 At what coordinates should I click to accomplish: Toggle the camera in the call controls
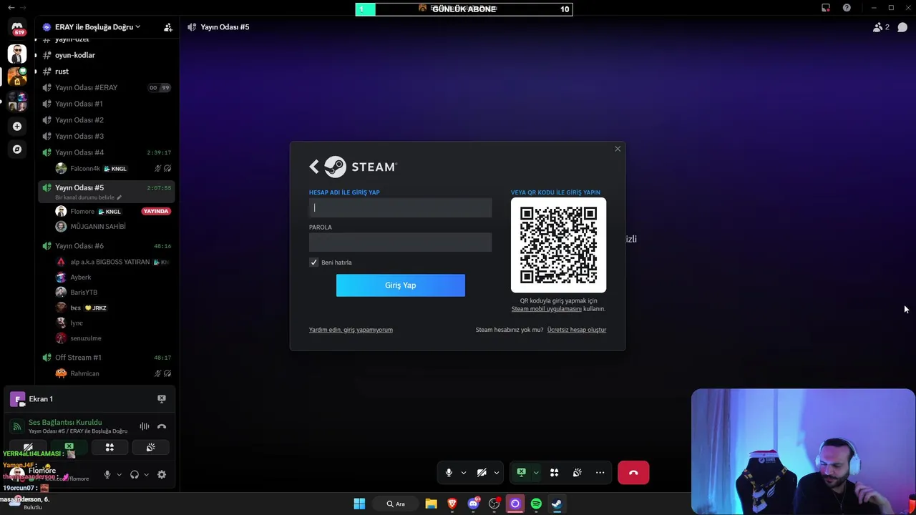pyautogui.click(x=482, y=473)
